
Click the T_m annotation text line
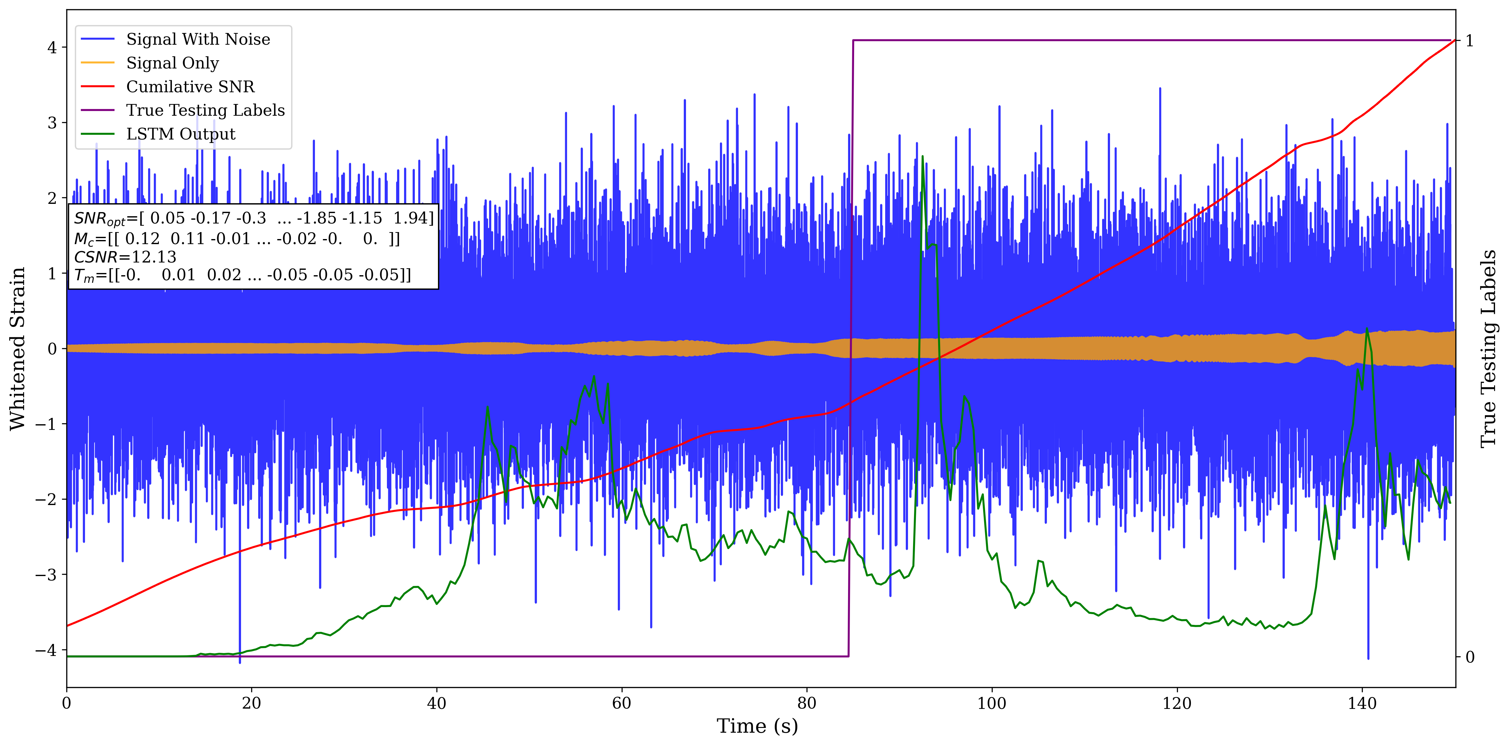click(242, 275)
